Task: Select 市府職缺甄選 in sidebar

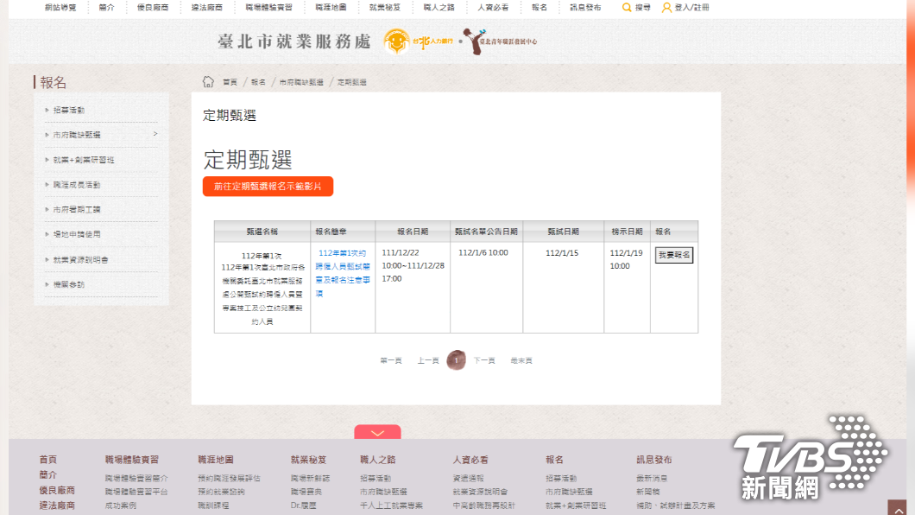Action: pyautogui.click(x=77, y=135)
